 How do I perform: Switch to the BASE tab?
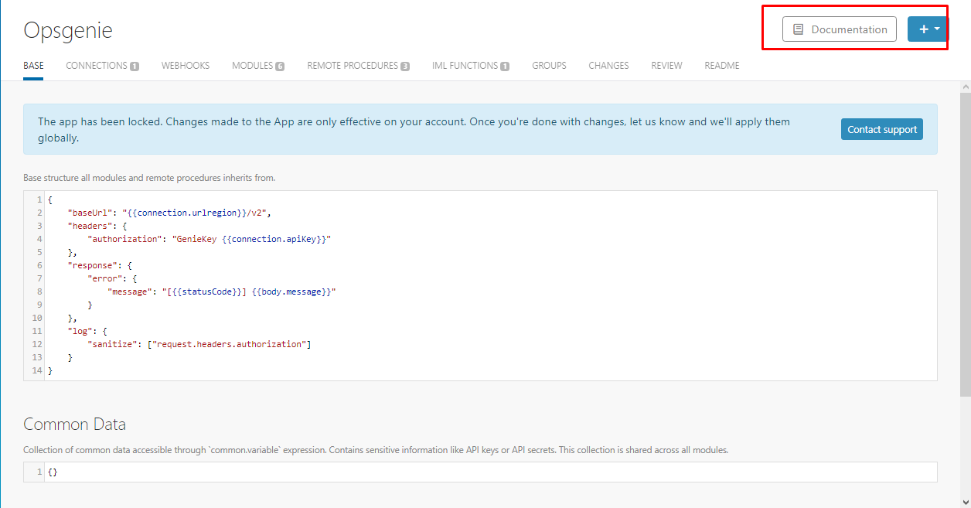coord(33,66)
